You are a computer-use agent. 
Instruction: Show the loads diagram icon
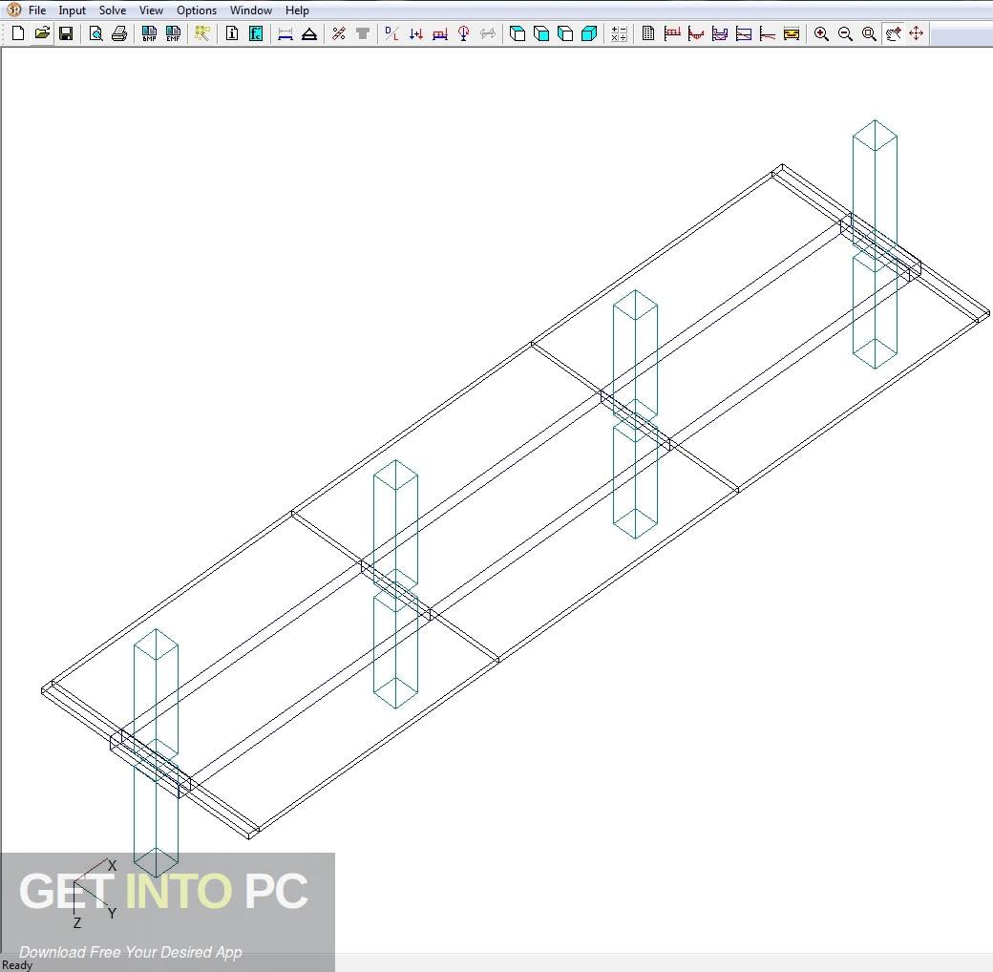coord(672,33)
